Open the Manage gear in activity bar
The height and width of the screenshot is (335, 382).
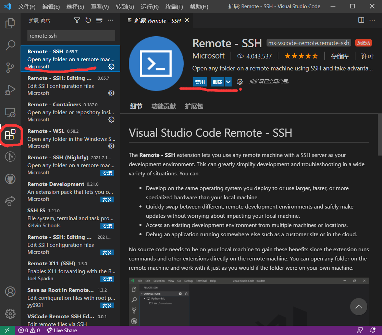(10, 313)
